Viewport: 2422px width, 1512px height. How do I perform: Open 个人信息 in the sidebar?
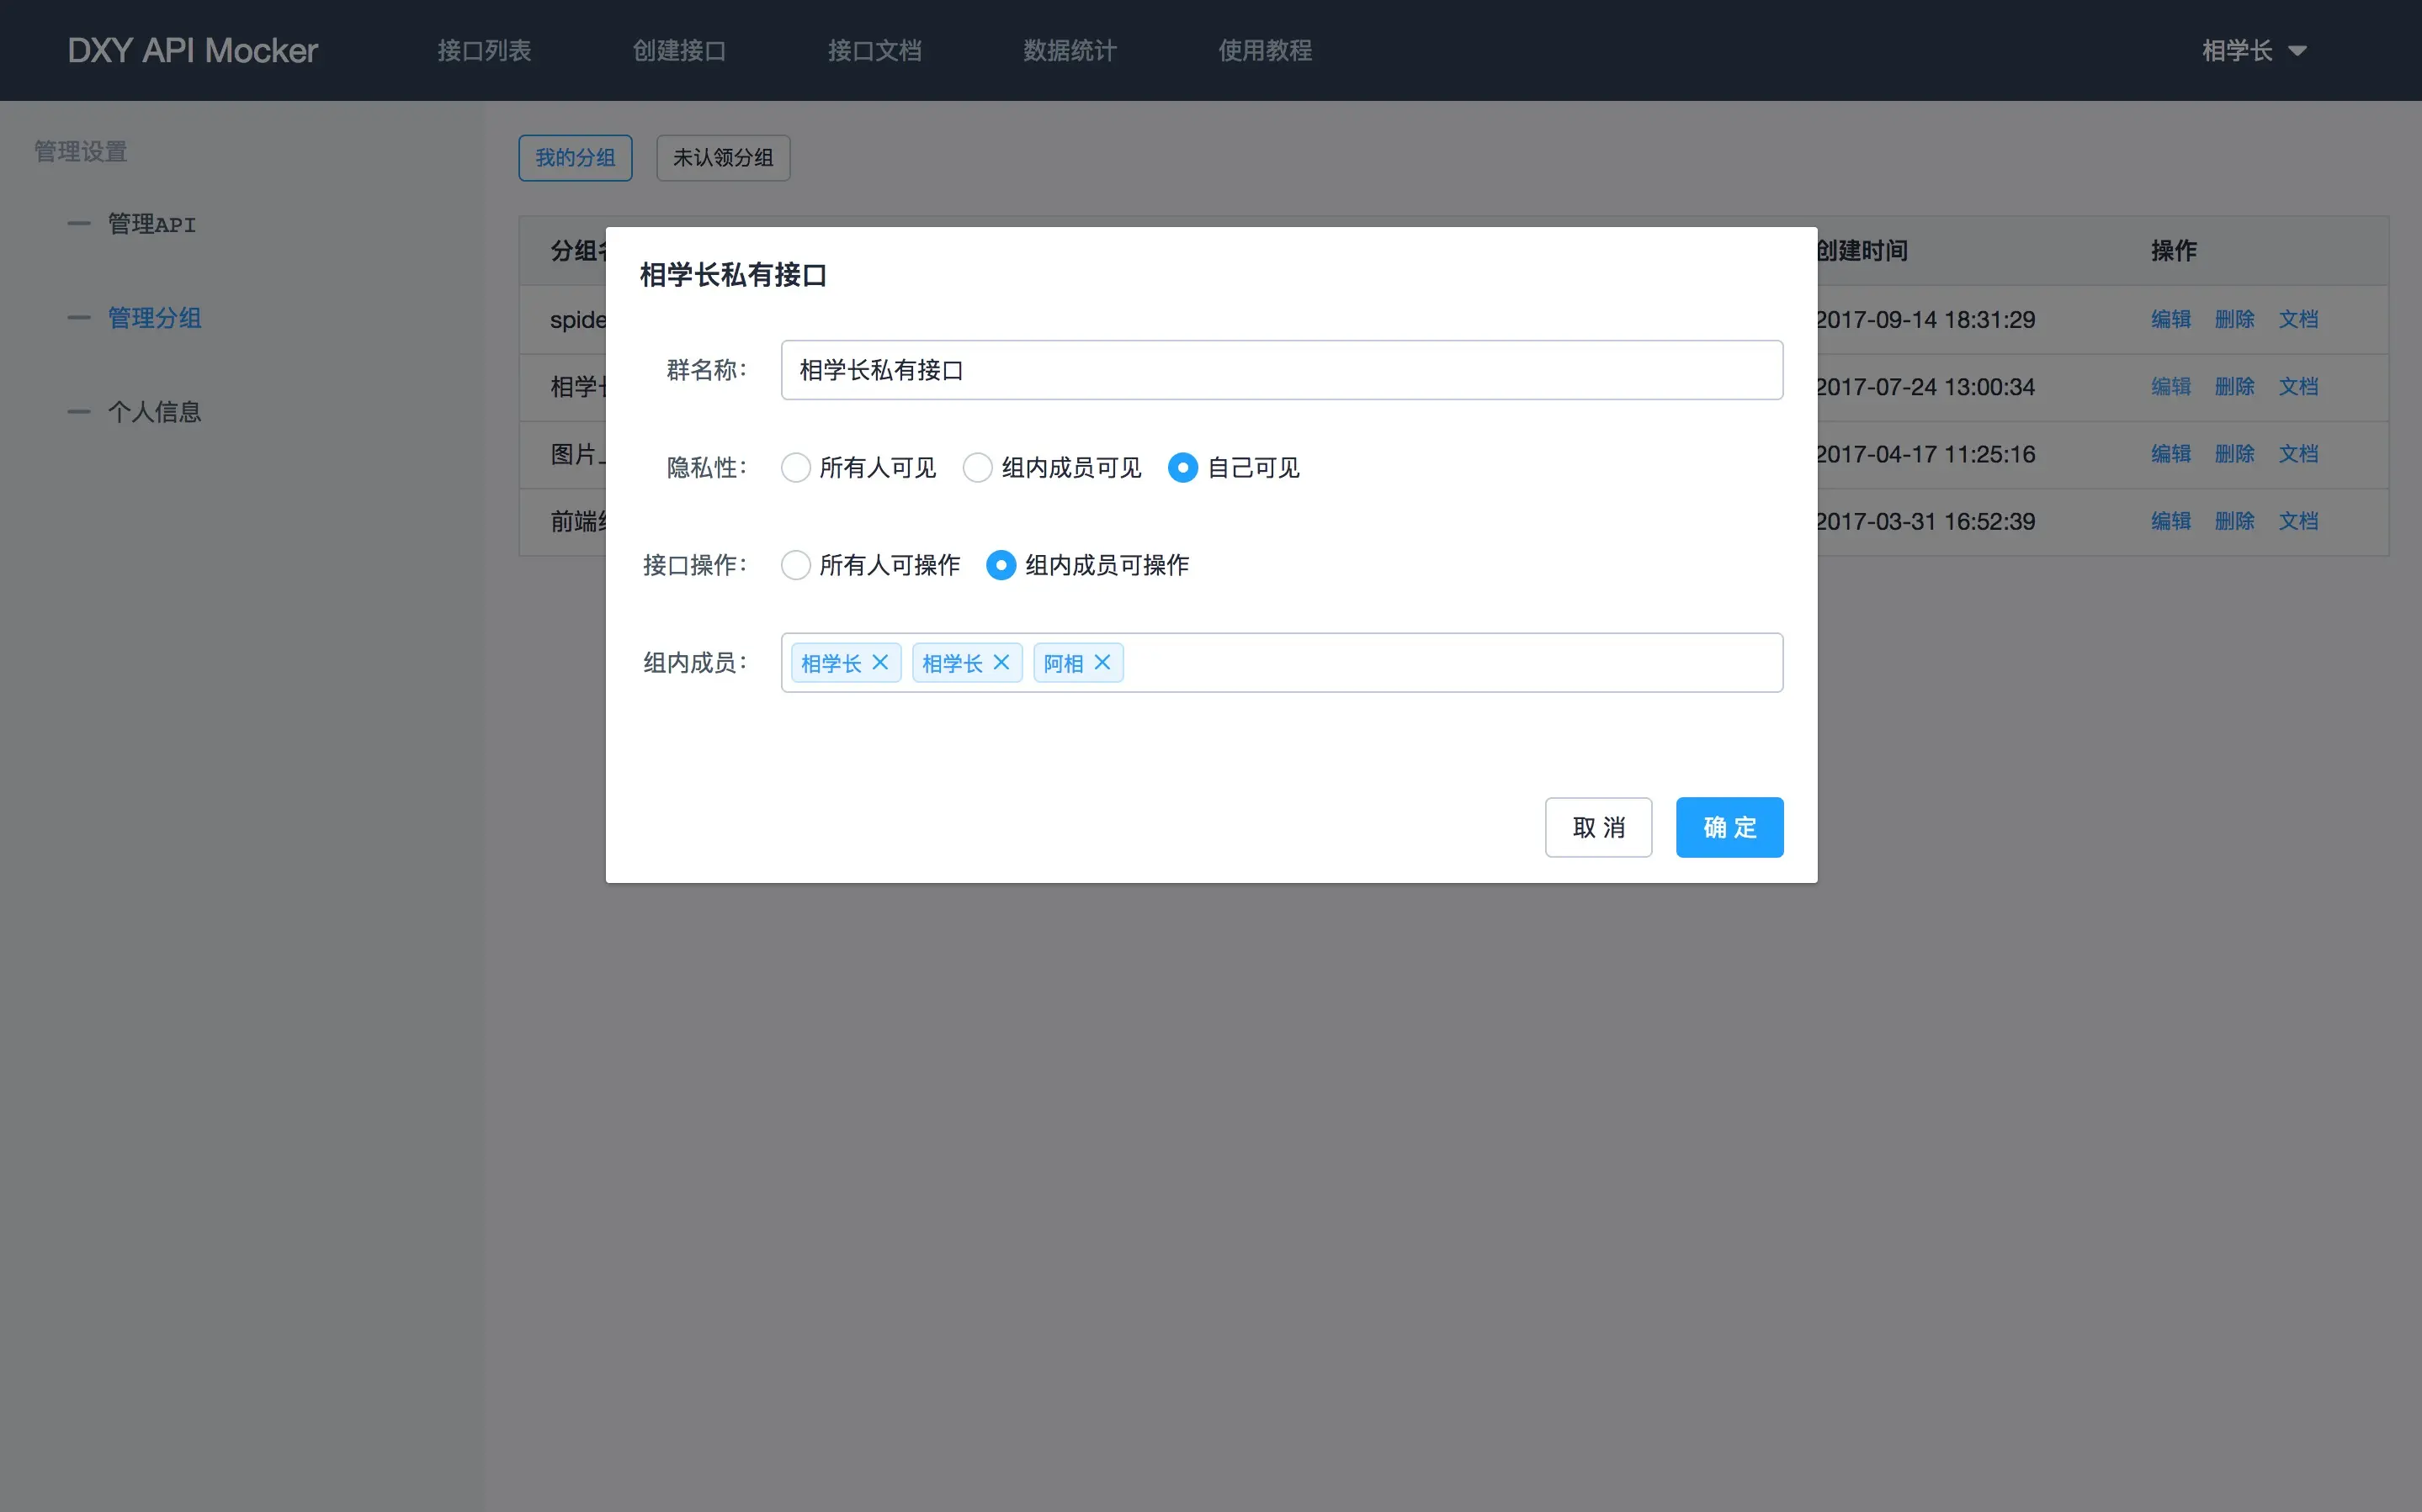(x=154, y=412)
